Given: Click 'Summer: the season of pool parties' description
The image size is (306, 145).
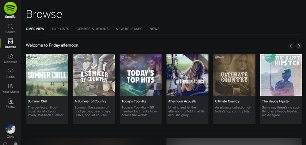Looking at the screenshot, I should pos(93,111).
